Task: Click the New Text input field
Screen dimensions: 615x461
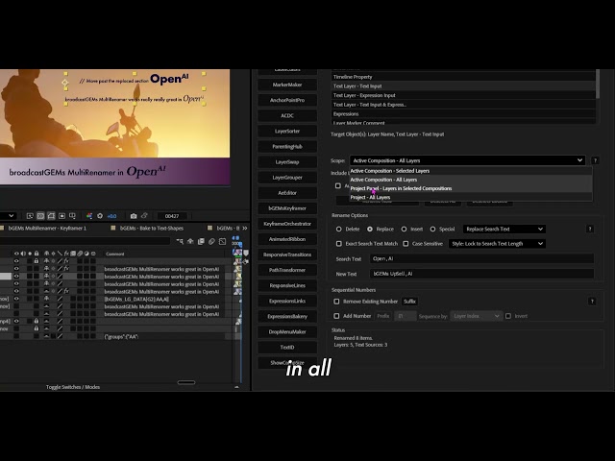Action: click(481, 274)
